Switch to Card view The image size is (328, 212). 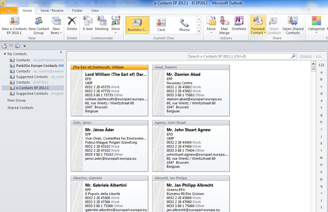pos(161,25)
